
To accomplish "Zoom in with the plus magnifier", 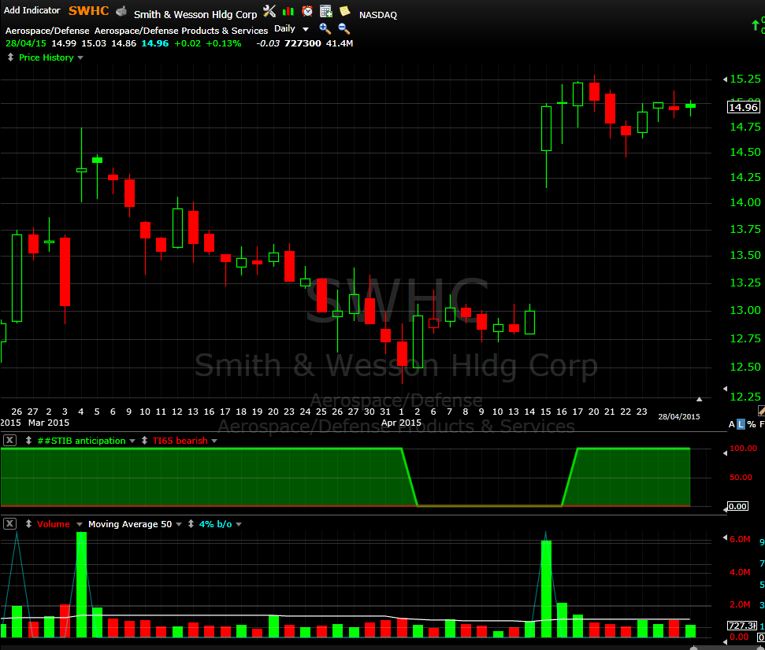I will [x=325, y=28].
